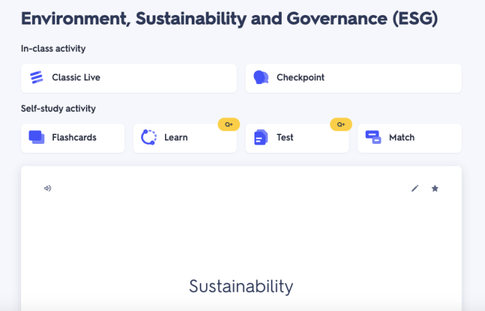Click the Self-study activity heading
This screenshot has height=311, width=485.
(58, 108)
